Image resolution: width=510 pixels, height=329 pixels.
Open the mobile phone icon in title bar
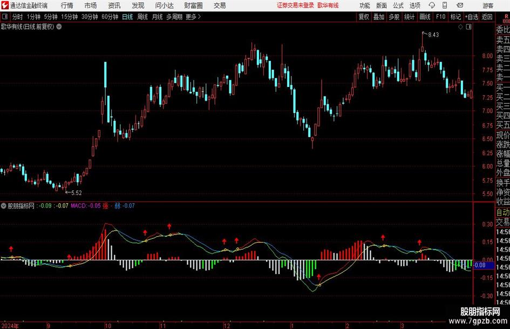coord(445,5)
